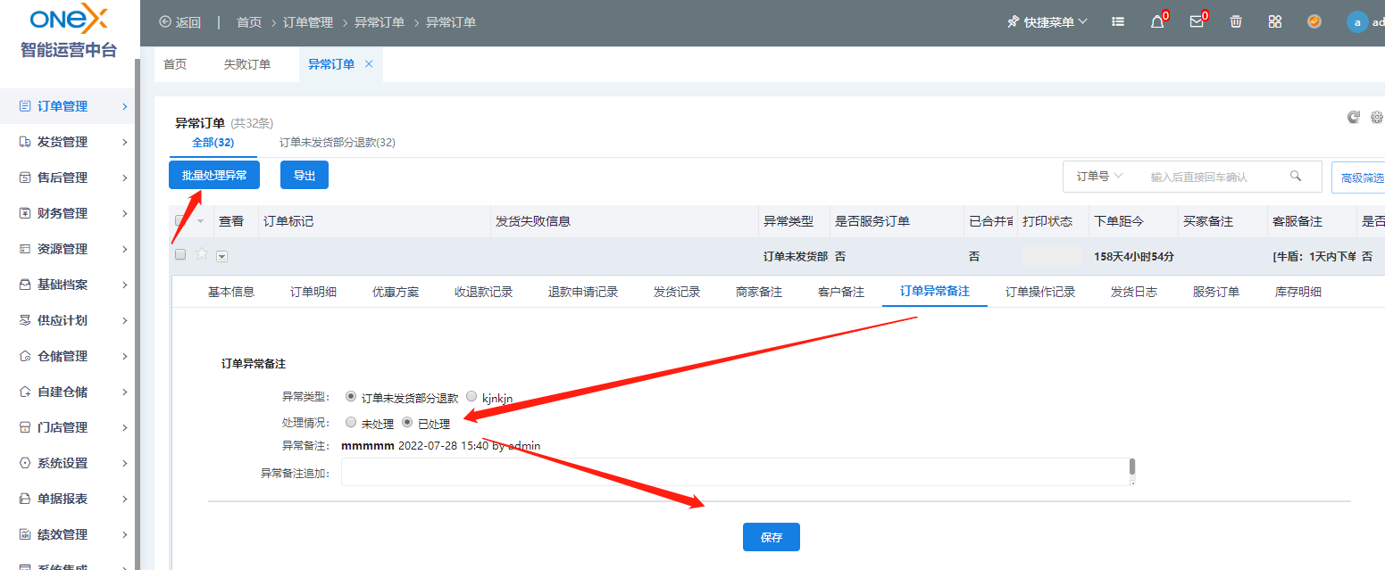Select the kjnkjn radio option
The width and height of the screenshot is (1385, 570).
tap(471, 396)
